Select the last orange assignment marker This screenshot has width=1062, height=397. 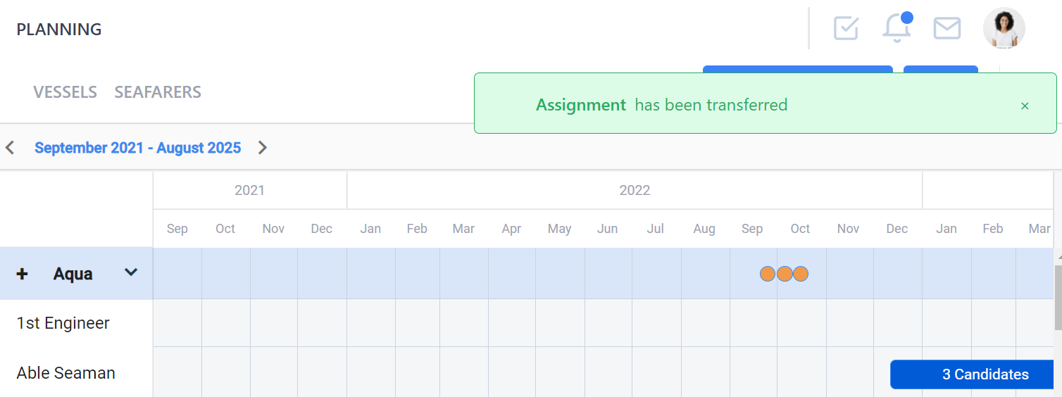pyautogui.click(x=801, y=274)
